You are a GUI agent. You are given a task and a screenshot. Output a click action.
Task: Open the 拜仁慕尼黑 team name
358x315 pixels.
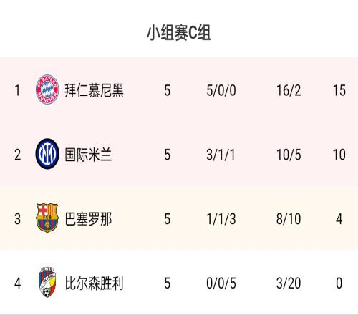pyautogui.click(x=94, y=90)
